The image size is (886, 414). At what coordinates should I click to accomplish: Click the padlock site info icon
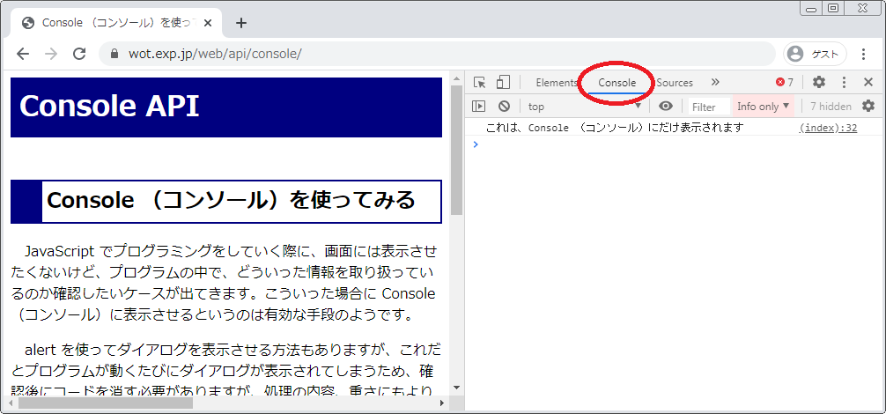pyautogui.click(x=114, y=54)
